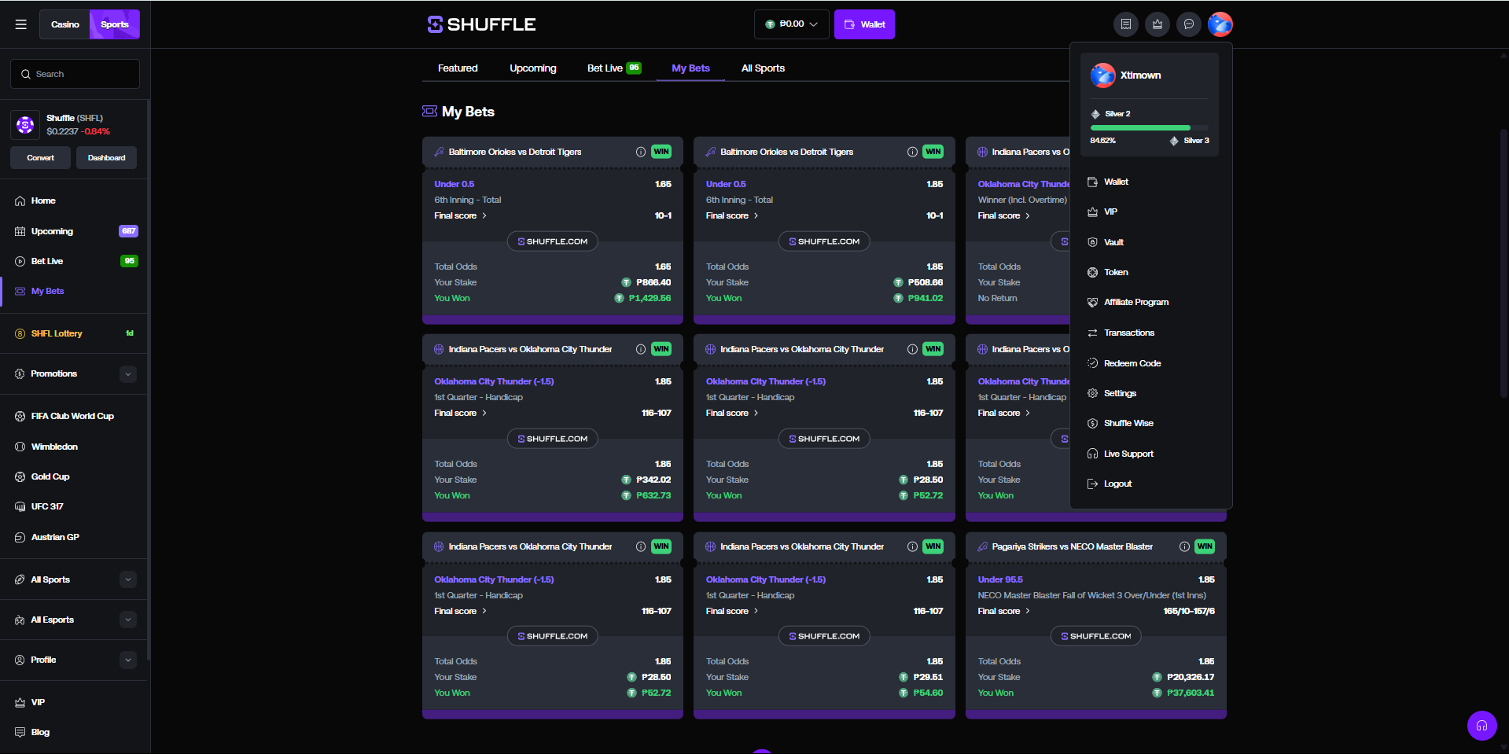Click SHUFFLE.COM badge on Pagariya Strikers bet
Viewport: 1509px width, 754px height.
click(1096, 636)
